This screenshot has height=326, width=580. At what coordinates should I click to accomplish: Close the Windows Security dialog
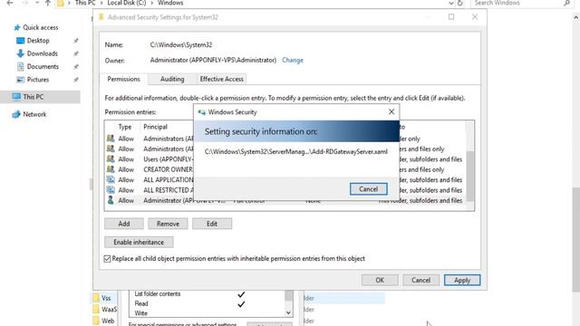tap(391, 111)
